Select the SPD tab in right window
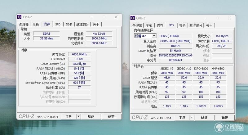The height and width of the screenshot is (135, 248). [x=171, y=25]
